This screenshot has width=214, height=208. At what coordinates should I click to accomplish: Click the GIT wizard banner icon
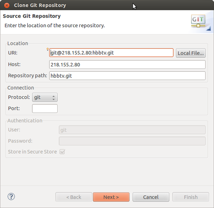click(x=198, y=21)
